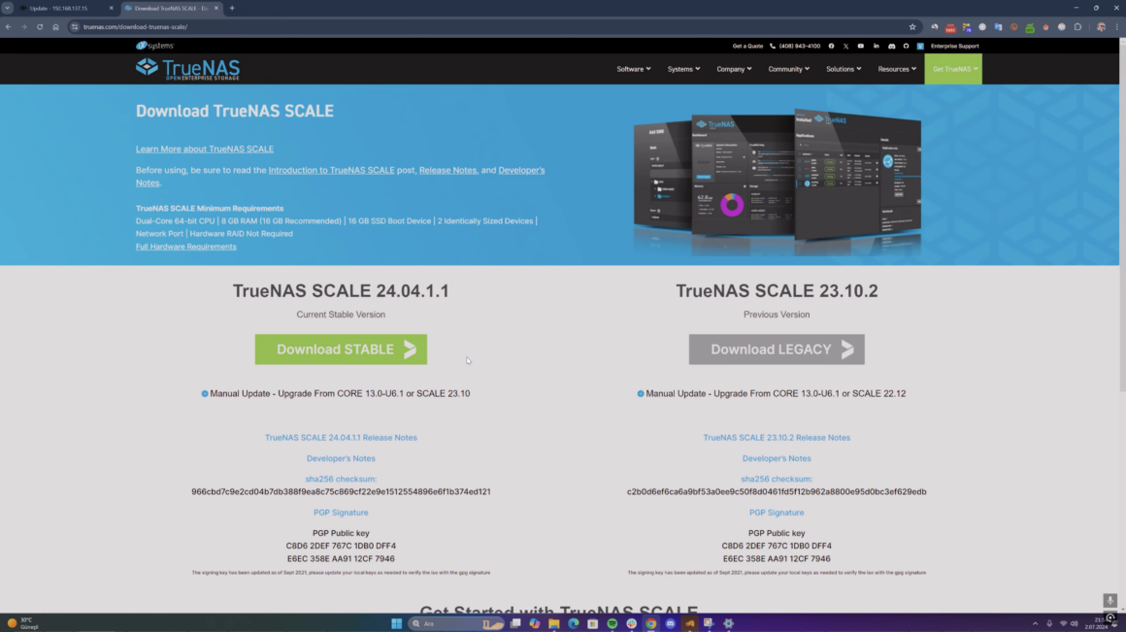The image size is (1126, 632).
Task: Open TrueNAS SCALE 24.04.1.1 Release Notes
Action: (x=341, y=438)
